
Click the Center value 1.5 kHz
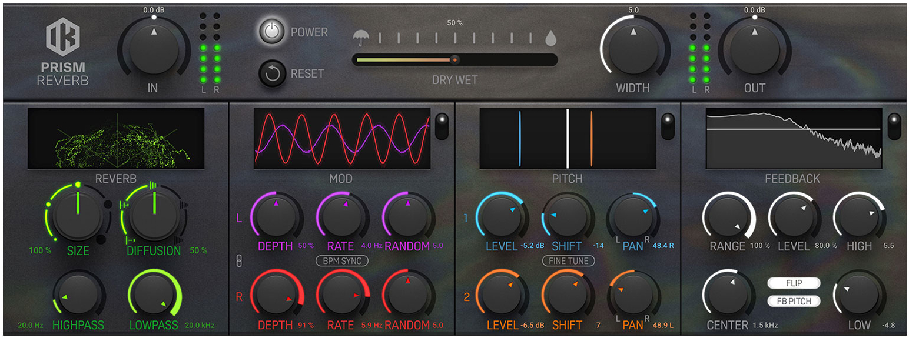(765, 325)
